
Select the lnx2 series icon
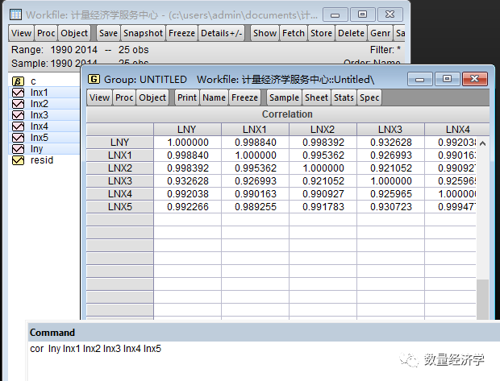[x=18, y=104]
